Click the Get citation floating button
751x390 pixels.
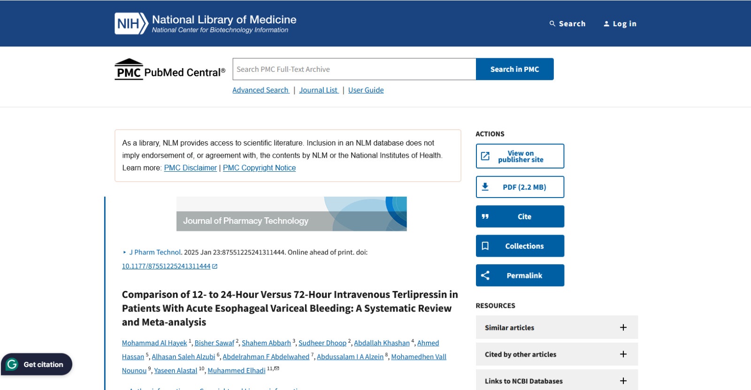pos(37,364)
